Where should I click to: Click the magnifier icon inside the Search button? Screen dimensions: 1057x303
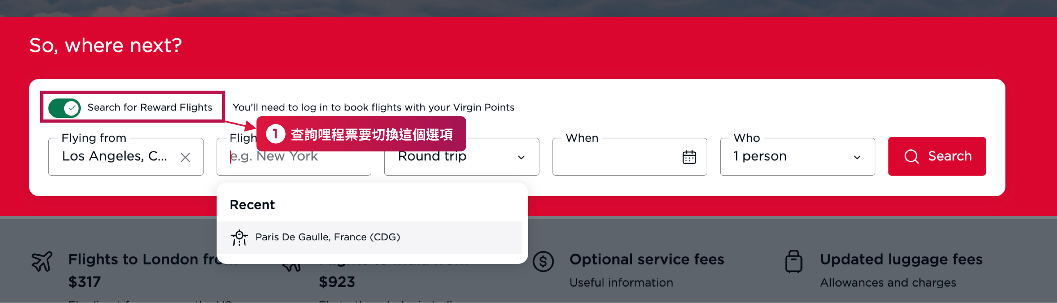point(912,156)
